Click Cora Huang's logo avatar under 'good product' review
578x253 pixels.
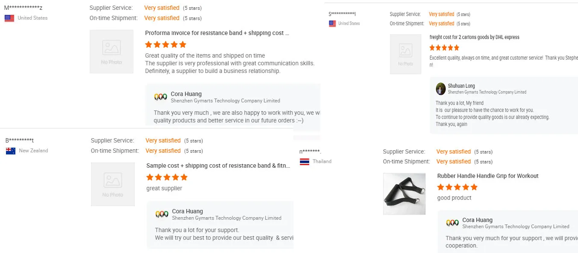[x=452, y=223]
